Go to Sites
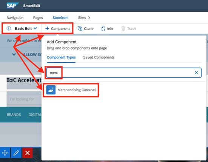The image size is (208, 162). pos(82,18)
